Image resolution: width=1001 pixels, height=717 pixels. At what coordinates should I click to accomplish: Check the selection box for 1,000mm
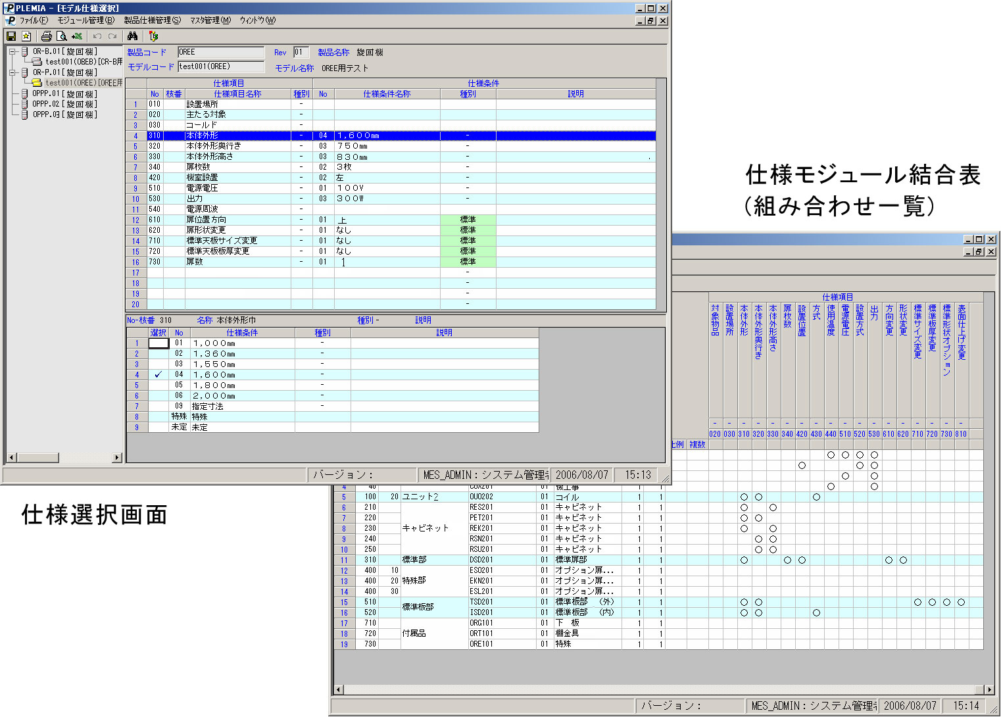coord(159,343)
